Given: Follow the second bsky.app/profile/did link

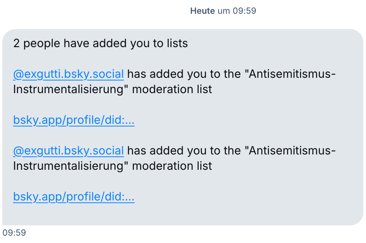Looking at the screenshot, I should [74, 197].
